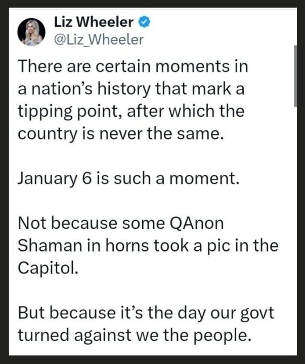Click the final line "turned against we the people."

point(135,334)
